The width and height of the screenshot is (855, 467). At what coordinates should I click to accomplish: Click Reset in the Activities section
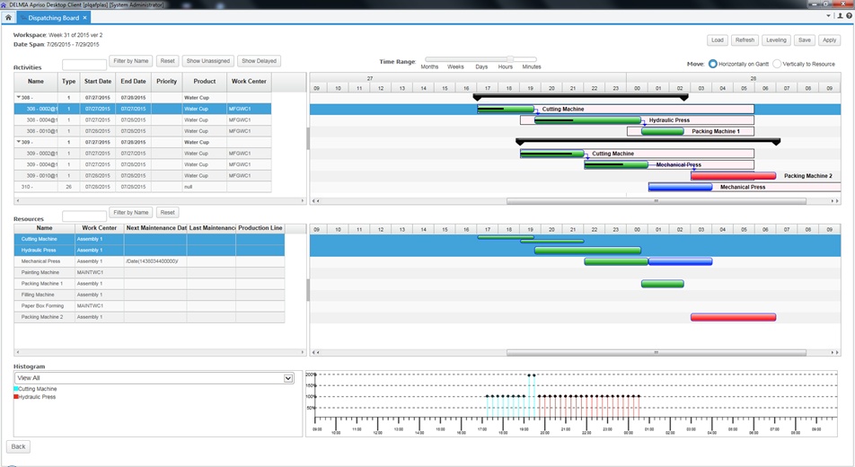click(167, 61)
